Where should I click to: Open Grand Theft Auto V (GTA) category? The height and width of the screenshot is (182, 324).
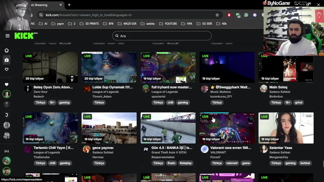(x=169, y=152)
